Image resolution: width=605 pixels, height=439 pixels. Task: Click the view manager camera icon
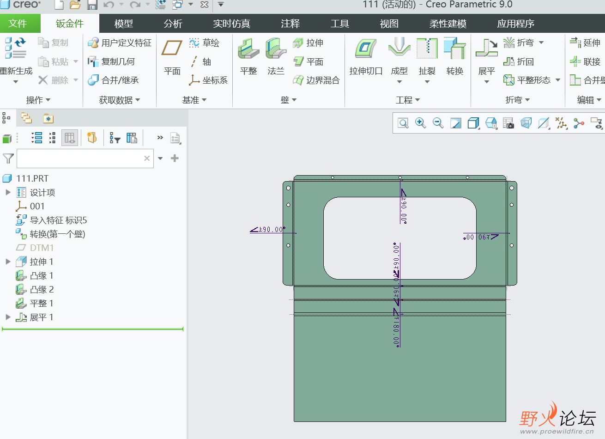508,123
